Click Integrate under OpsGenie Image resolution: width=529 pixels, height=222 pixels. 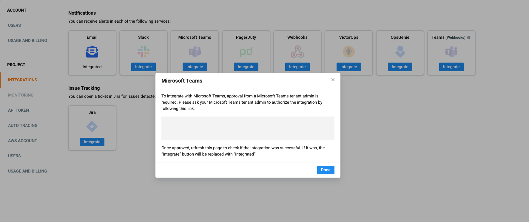click(x=400, y=67)
